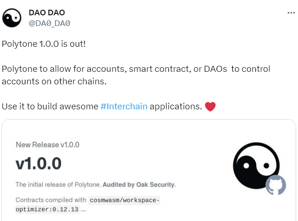Open the DAO DAO display name
The width and height of the screenshot is (298, 221).
(47, 13)
